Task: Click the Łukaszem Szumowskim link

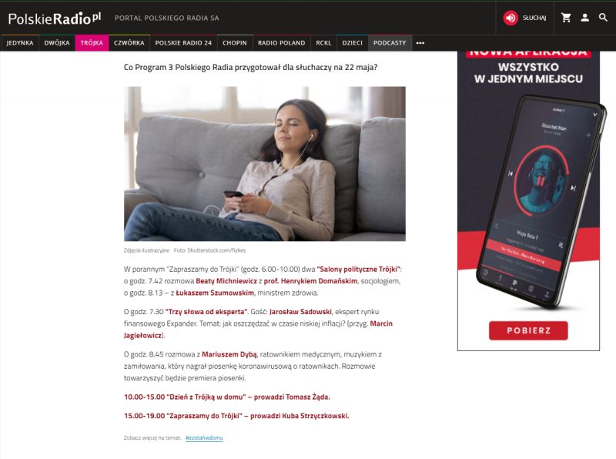Action: coord(215,293)
